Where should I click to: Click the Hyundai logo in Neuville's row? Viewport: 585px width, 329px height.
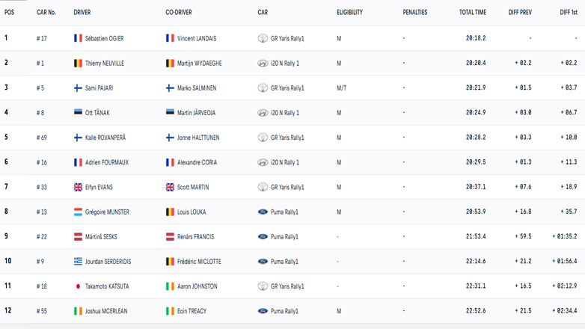(263, 64)
